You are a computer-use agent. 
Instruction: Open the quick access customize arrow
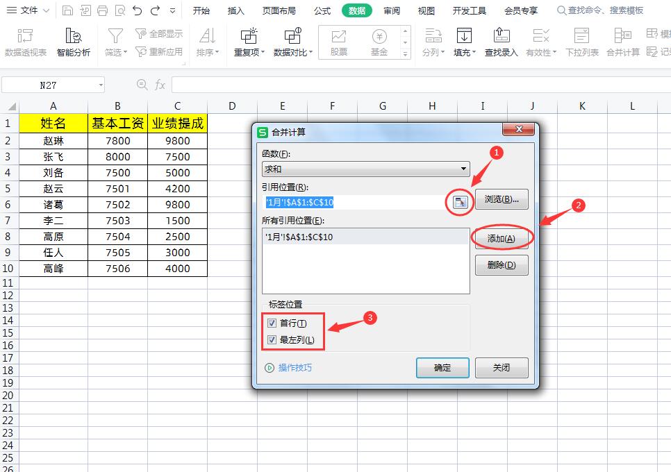pyautogui.click(x=172, y=10)
